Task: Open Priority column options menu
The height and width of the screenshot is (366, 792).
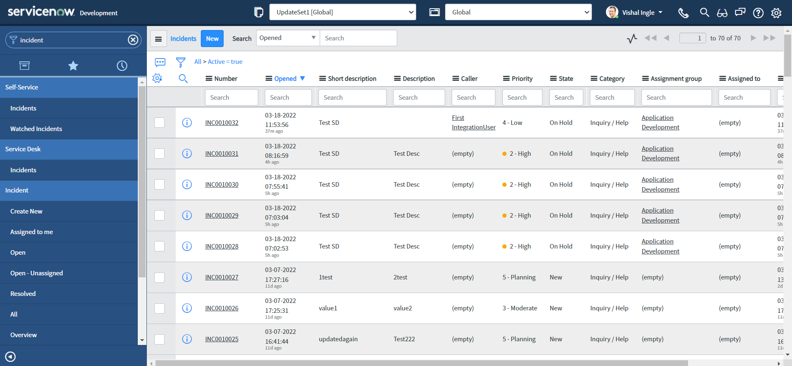Action: (506, 79)
